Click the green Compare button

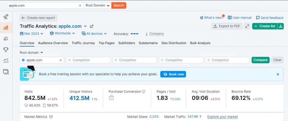tap(260, 60)
